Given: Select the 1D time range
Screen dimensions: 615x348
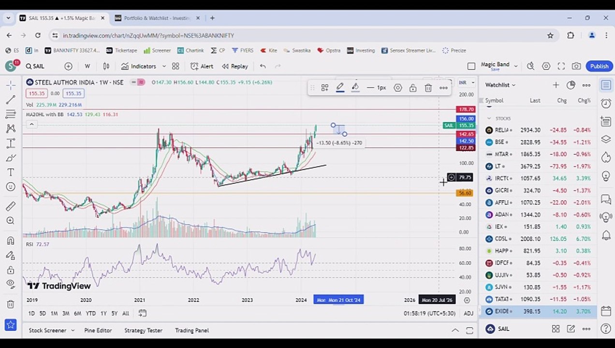Looking at the screenshot, I should coord(31,314).
